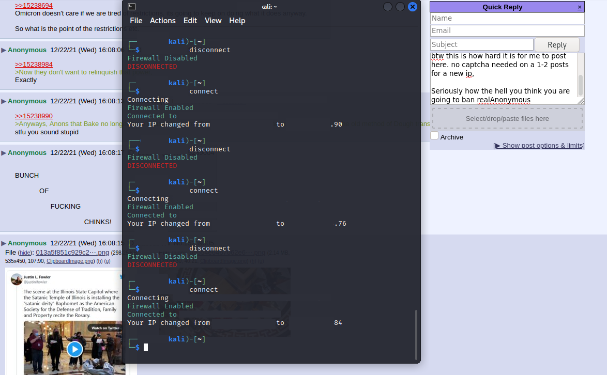This screenshot has height=375, width=607.
Task: Minimize the Kali terminal window
Action: click(x=387, y=7)
